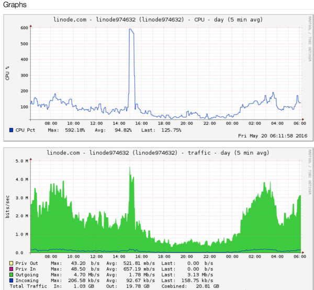The height and width of the screenshot is (290, 314).
Task: Click the Priv Out Avg value 521.81 mb/s
Action: (139, 263)
